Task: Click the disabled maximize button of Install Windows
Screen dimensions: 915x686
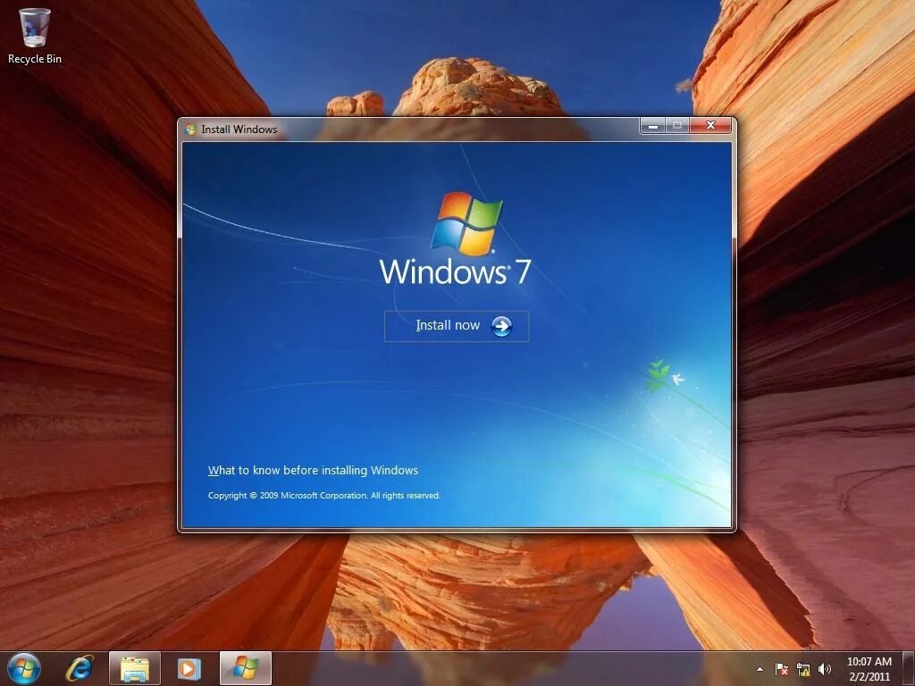Action: [677, 125]
